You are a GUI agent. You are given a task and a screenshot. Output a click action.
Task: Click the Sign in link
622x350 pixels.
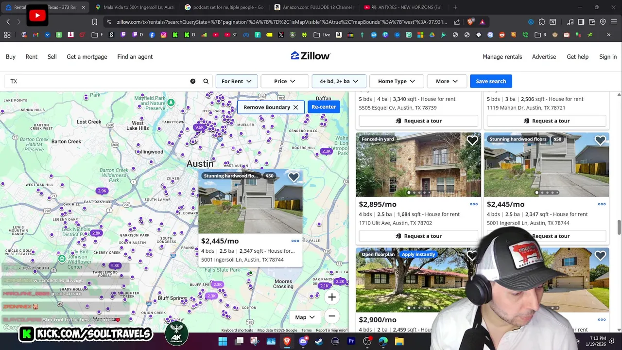click(608, 56)
